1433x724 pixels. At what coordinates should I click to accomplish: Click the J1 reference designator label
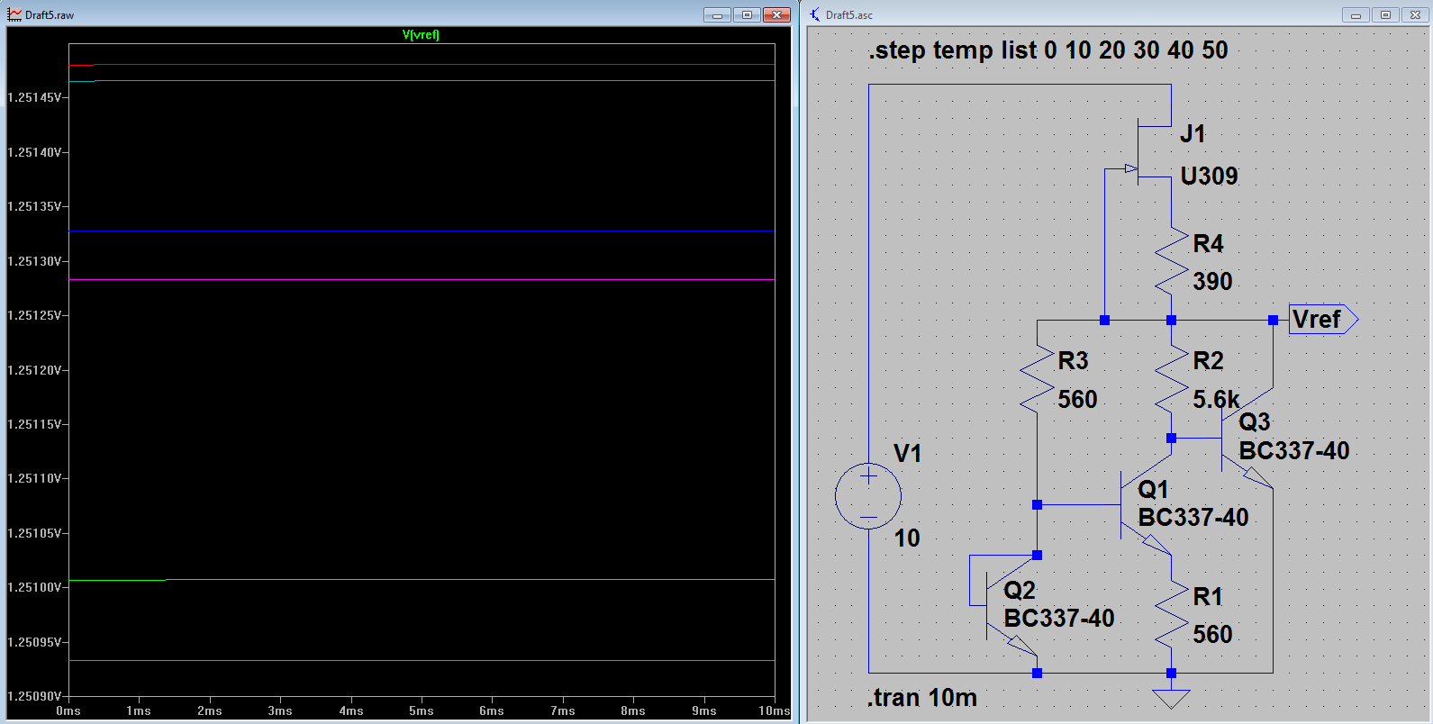(x=1193, y=134)
